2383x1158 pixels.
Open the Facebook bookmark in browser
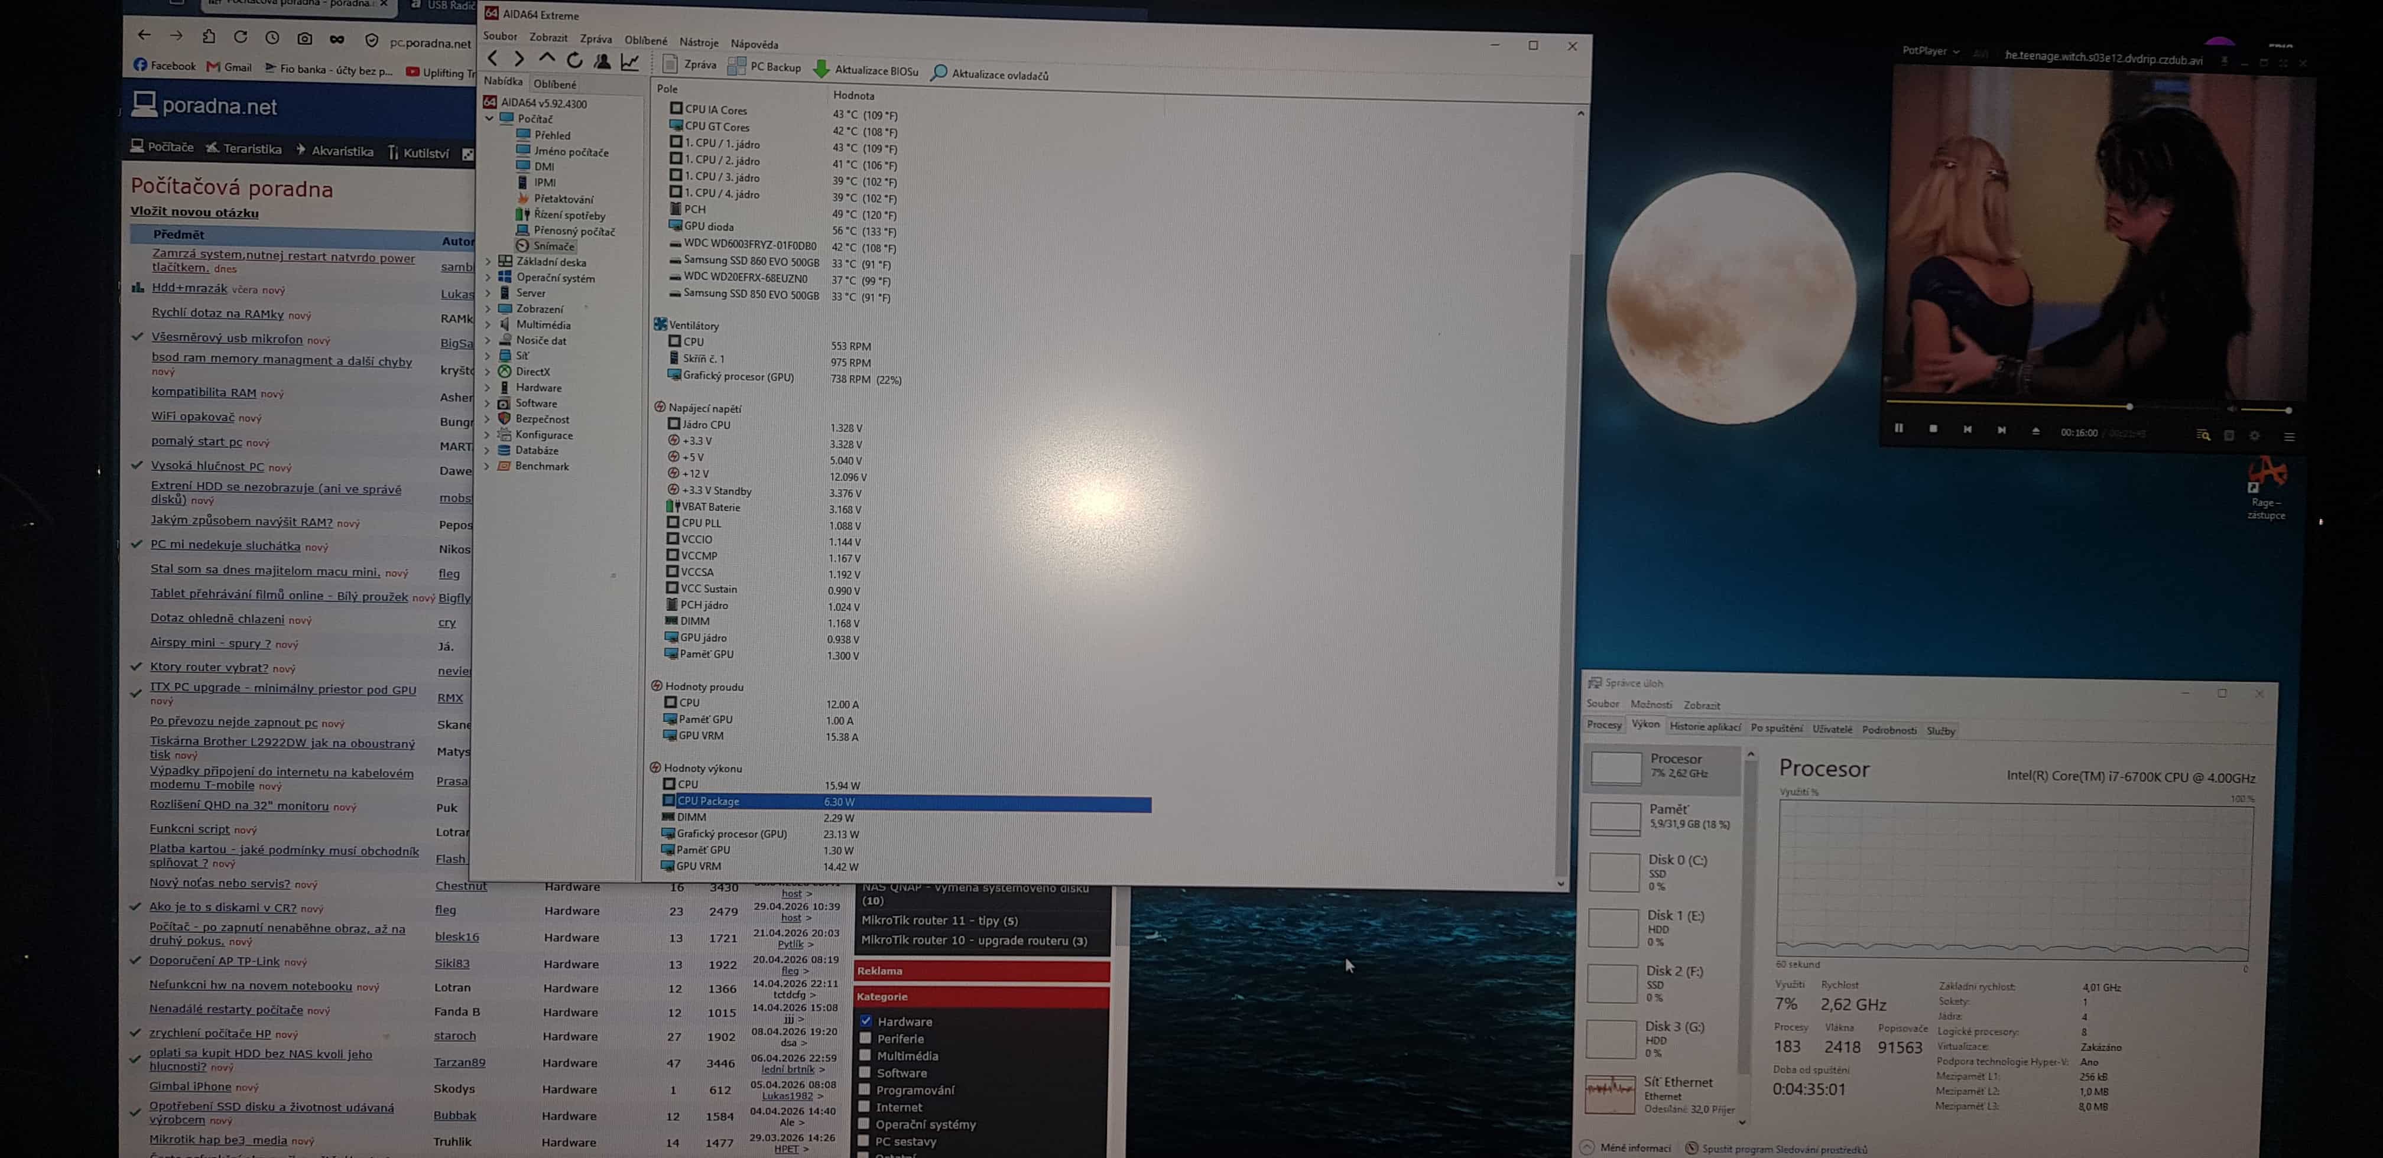click(x=165, y=66)
